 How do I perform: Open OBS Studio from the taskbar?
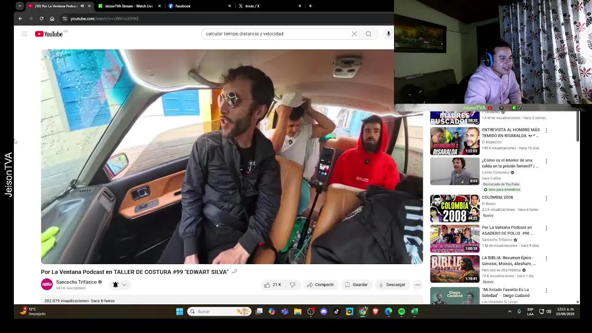(x=311, y=311)
